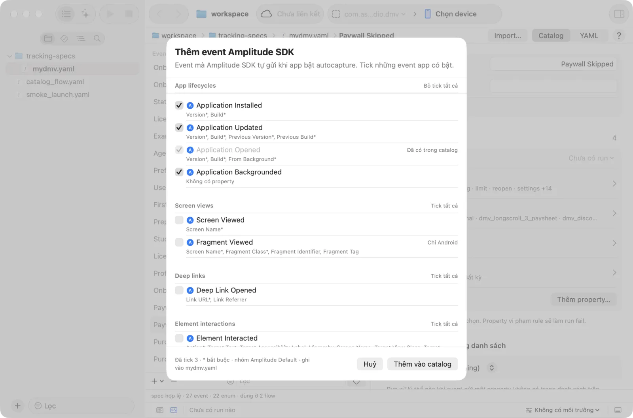Go forward with the right arrow
The image size is (633, 418).
tap(178, 14)
